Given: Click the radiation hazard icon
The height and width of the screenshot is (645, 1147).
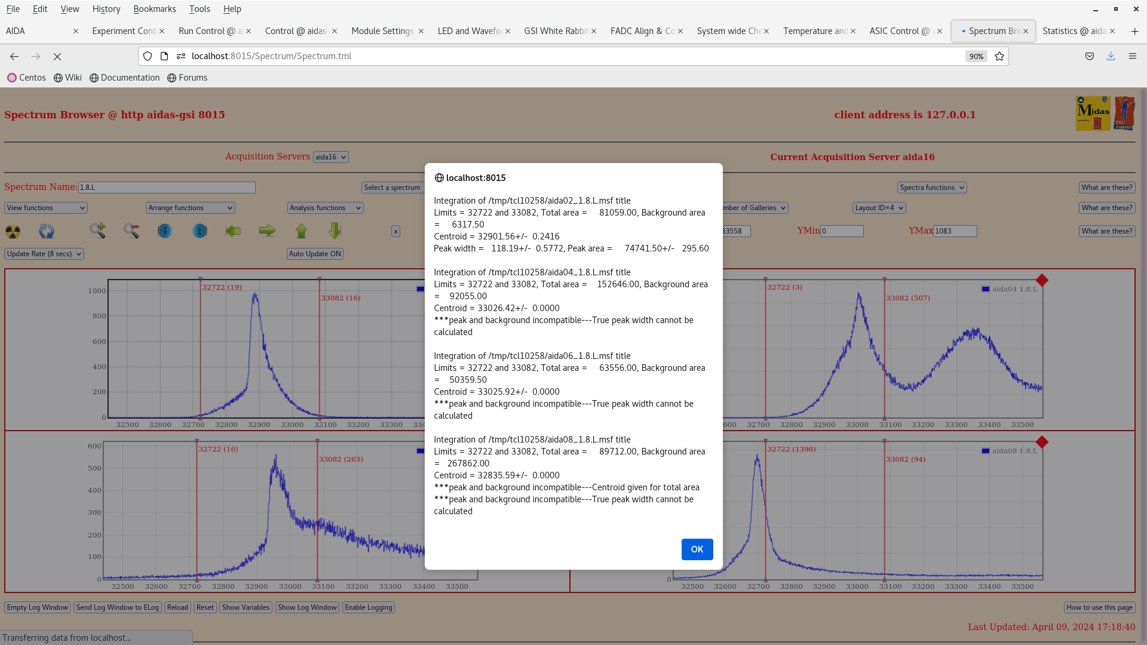Looking at the screenshot, I should pyautogui.click(x=13, y=231).
